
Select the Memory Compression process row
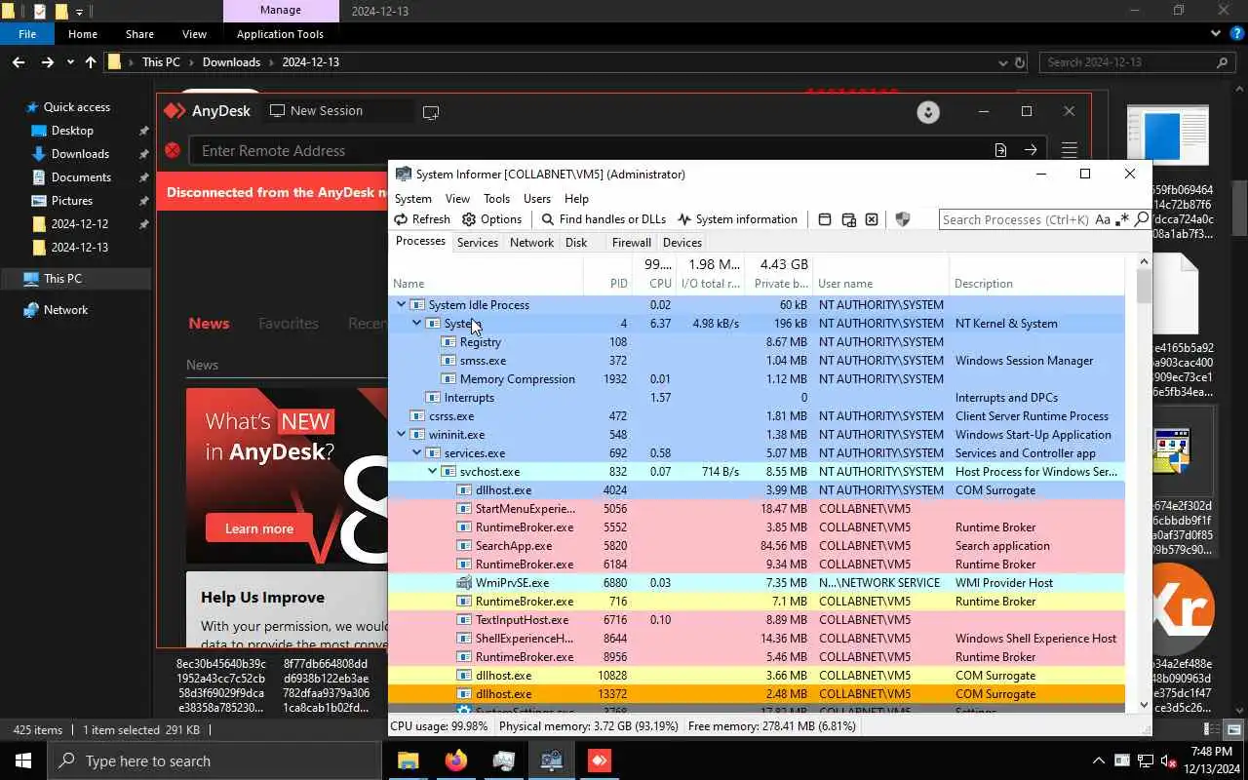757,379
